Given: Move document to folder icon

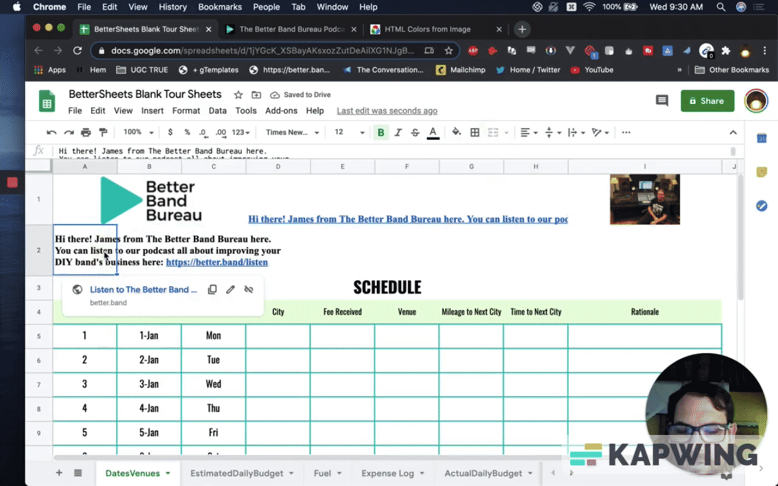Looking at the screenshot, I should 256,95.
